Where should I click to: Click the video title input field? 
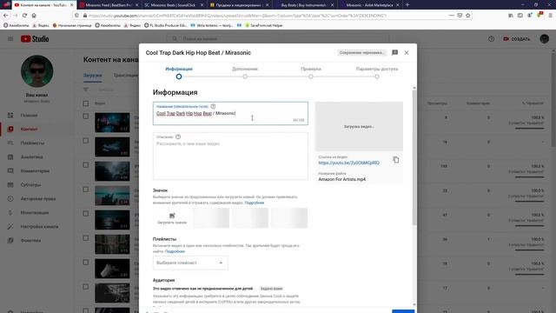230,114
